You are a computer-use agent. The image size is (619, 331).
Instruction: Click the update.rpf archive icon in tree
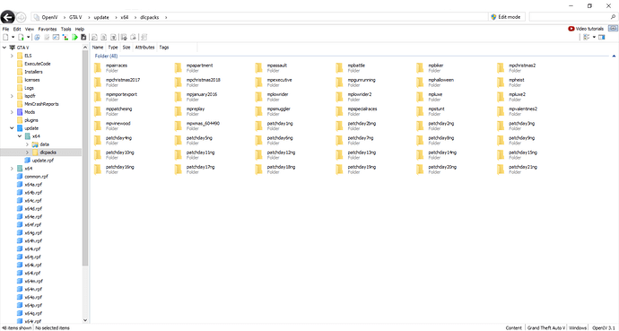28,161
